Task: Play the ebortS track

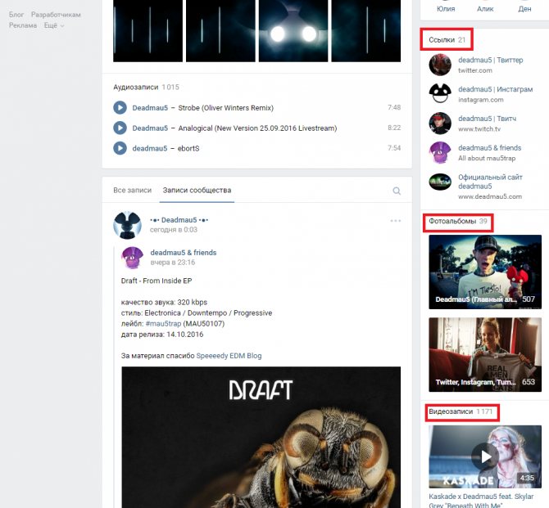Action: point(120,148)
